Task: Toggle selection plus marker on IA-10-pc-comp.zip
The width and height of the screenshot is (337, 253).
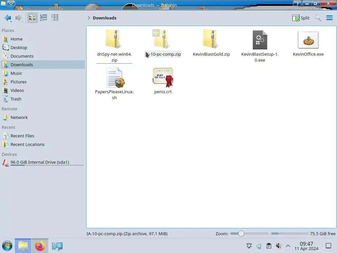Action: point(156,33)
